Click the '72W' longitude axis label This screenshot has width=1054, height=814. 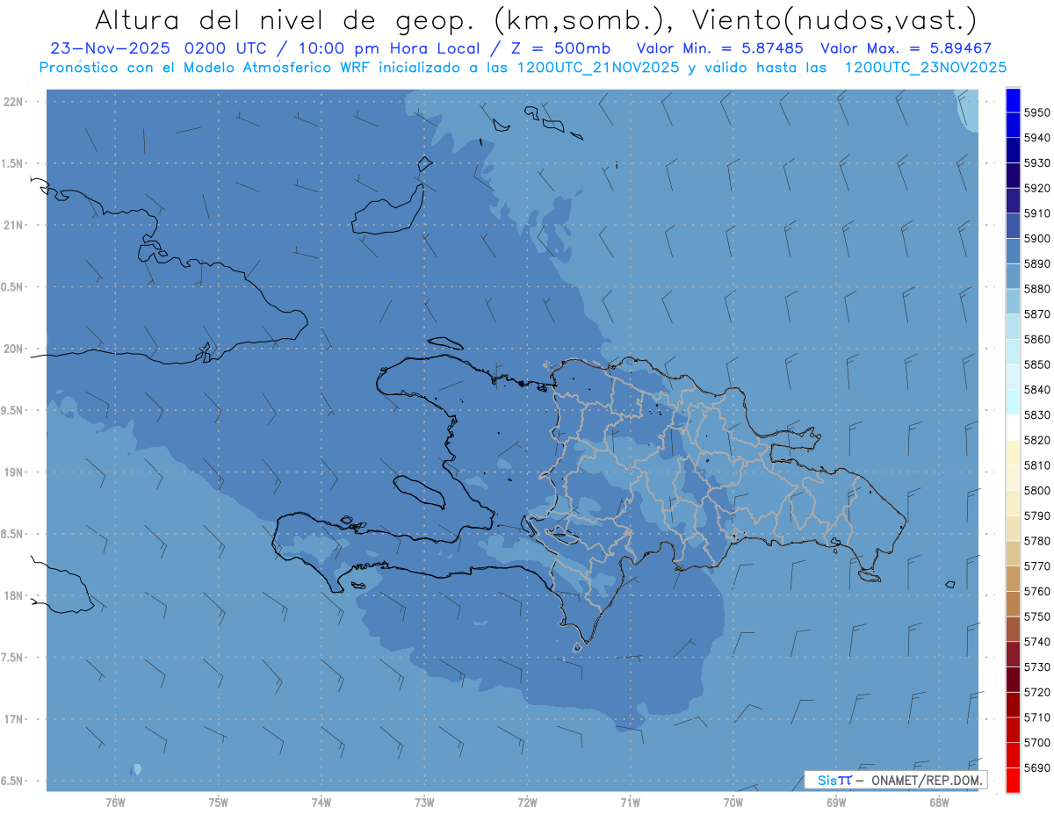point(527,802)
